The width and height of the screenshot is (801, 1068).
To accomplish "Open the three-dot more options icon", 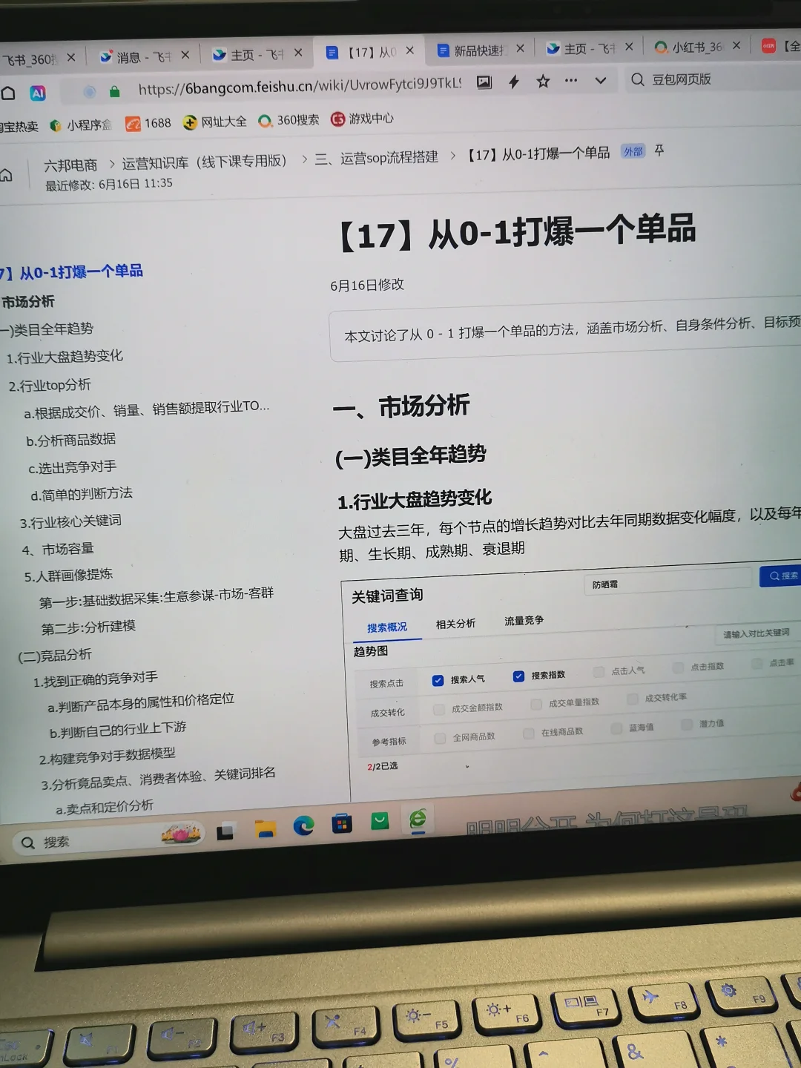I will 571,80.
